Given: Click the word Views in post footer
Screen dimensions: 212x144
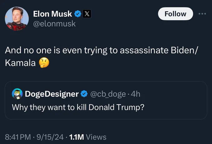Looking at the screenshot, I should pyautogui.click(x=96, y=137).
